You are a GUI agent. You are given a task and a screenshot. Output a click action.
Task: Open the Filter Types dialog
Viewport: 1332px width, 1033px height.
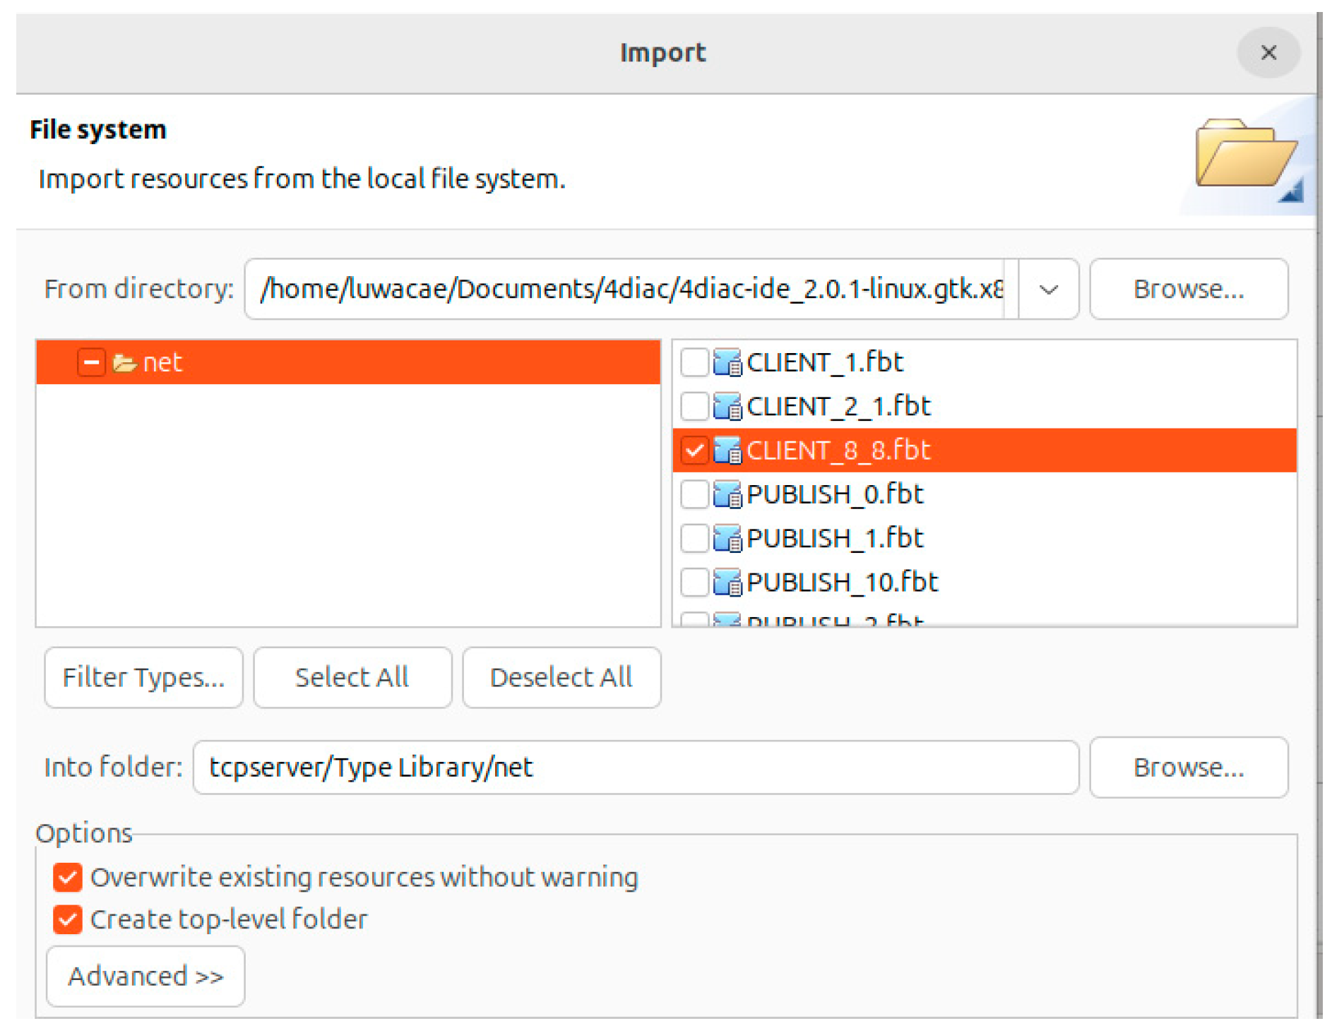tap(143, 677)
